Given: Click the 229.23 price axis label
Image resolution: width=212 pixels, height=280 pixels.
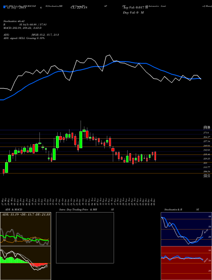Looking at the screenshot, I should [206, 159].
